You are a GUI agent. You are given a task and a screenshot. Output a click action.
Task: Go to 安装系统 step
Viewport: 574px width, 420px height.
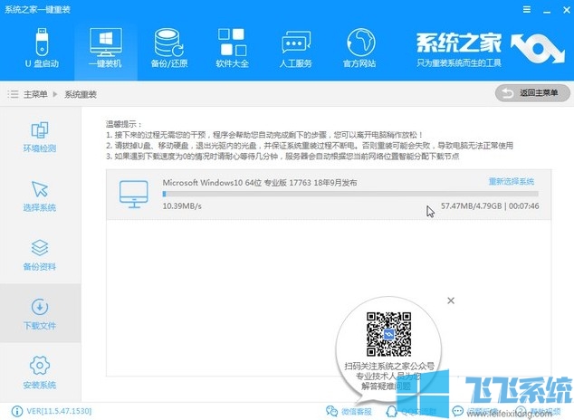point(40,373)
